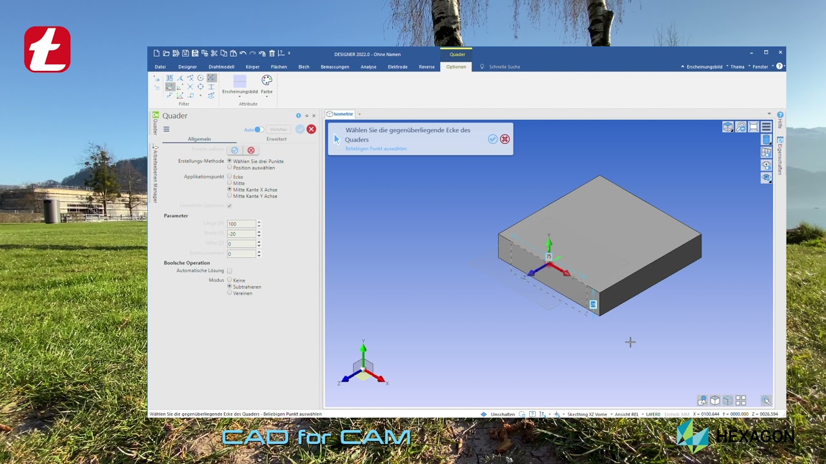This screenshot has width=826, height=464.
Task: Copy with the copy icon
Action: 224,53
